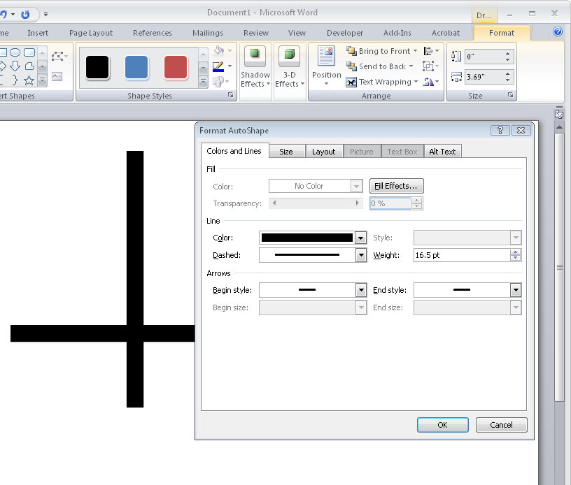
Task: Click the Redo/Repeat icon in quick access
Action: click(x=25, y=15)
